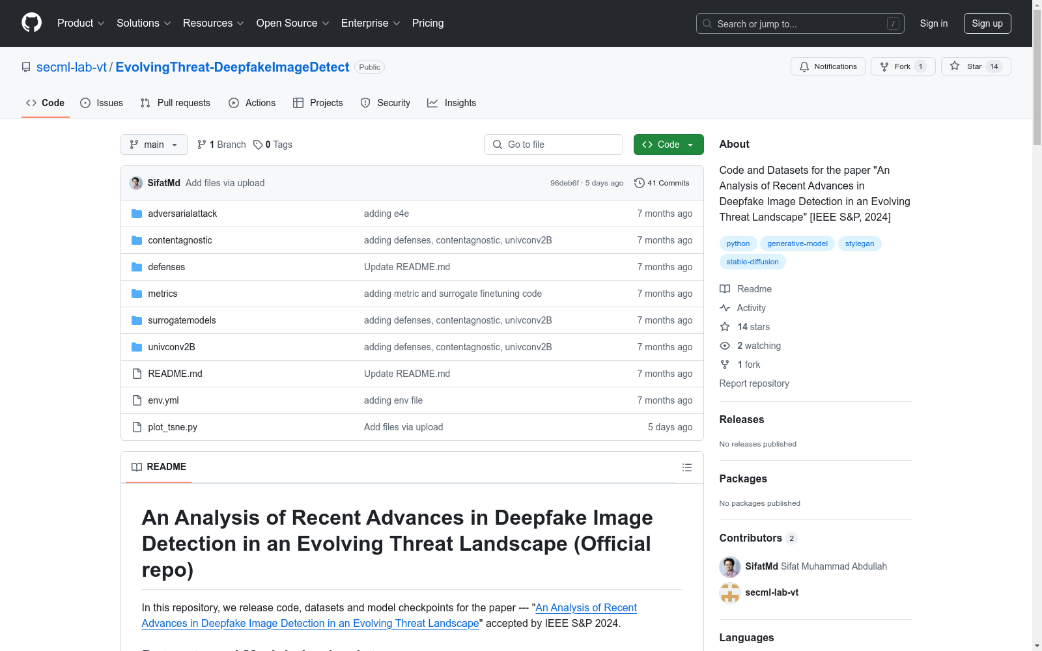Open the main branch selector dropdown
Image resolution: width=1042 pixels, height=651 pixels.
point(154,145)
